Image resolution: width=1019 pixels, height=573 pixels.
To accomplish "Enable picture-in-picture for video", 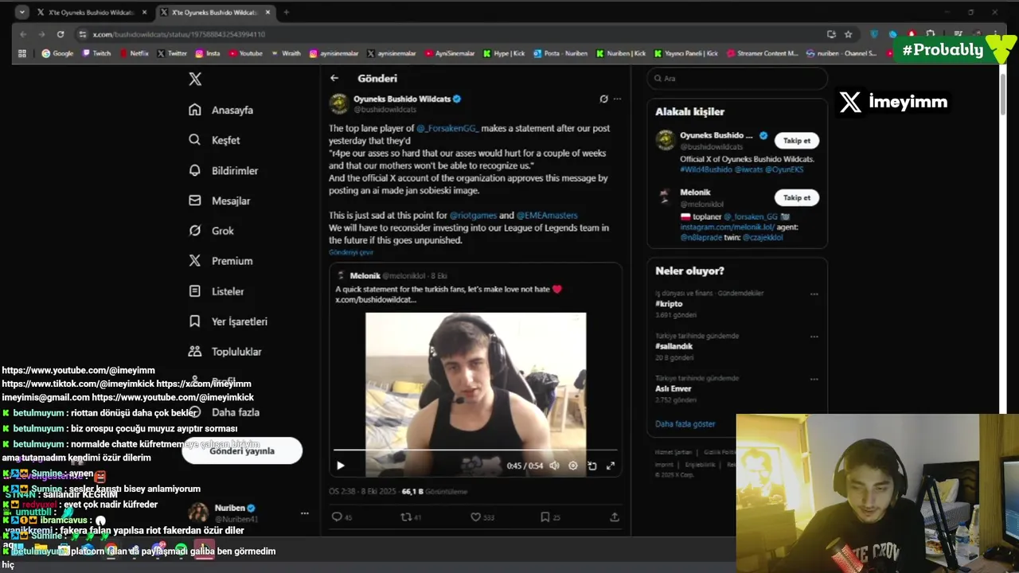I will pos(591,466).
